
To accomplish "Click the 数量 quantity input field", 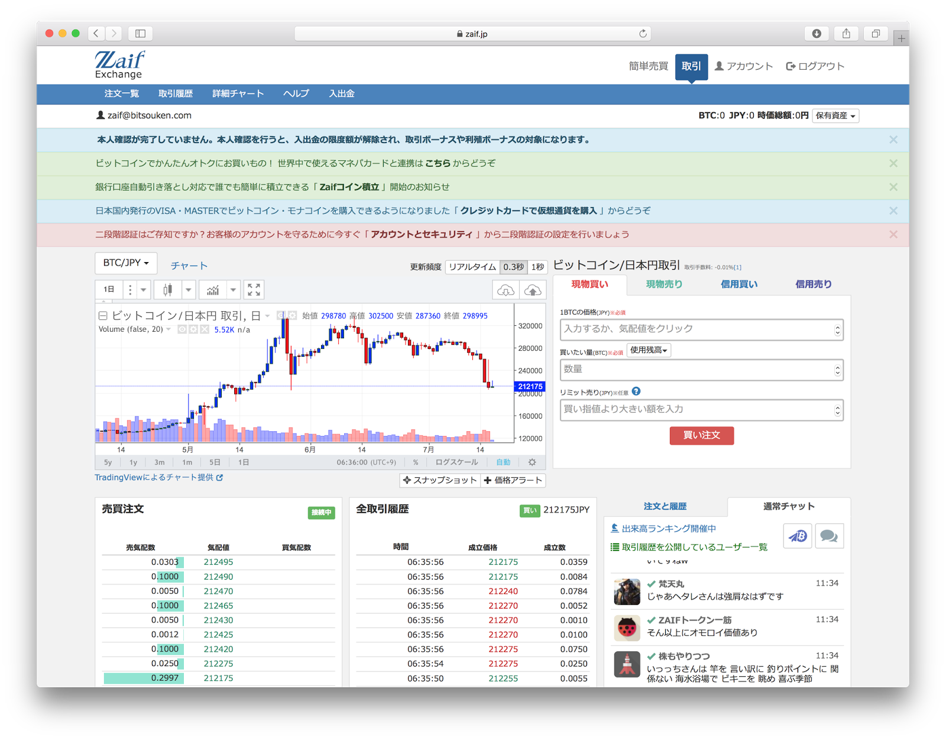I will [x=702, y=370].
